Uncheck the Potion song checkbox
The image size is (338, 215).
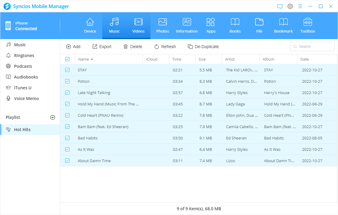67,81
